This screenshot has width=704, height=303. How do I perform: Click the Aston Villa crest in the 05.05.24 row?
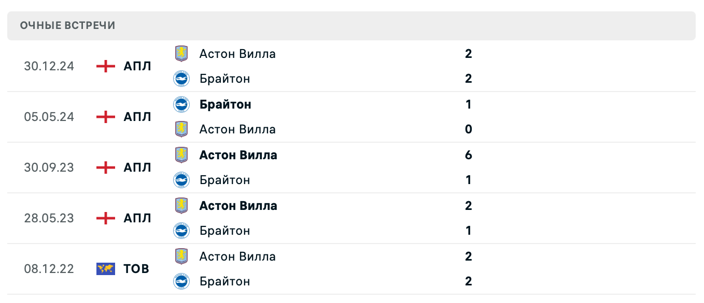tap(183, 129)
